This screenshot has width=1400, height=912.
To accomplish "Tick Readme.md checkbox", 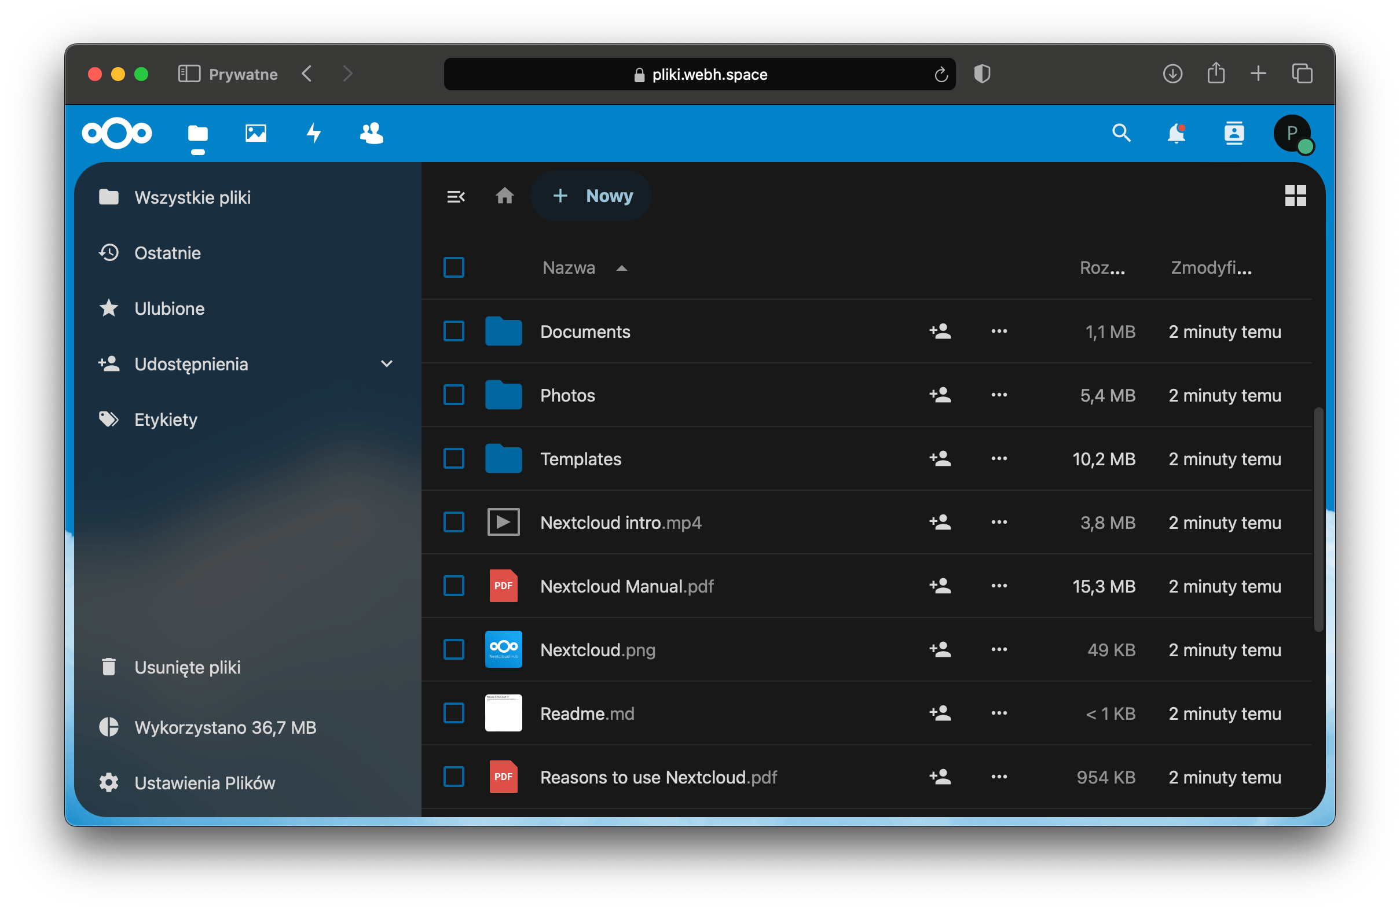I will click(453, 714).
